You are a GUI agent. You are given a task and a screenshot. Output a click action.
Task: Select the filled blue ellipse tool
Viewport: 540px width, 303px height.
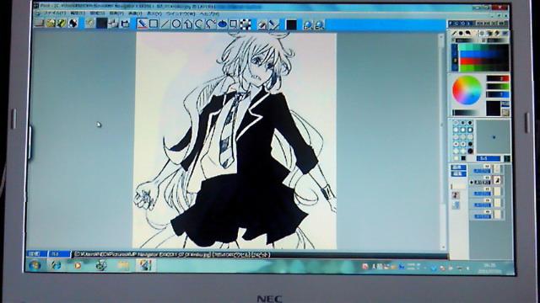click(x=223, y=24)
